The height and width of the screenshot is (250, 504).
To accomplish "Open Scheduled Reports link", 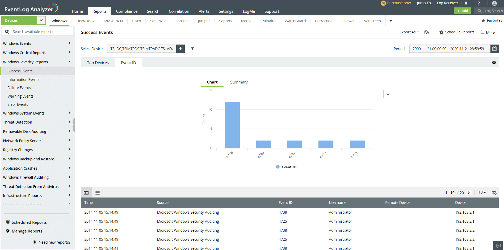I will 29,222.
